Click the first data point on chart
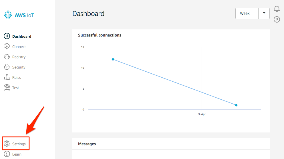This screenshot has height=159, width=284. click(113, 59)
